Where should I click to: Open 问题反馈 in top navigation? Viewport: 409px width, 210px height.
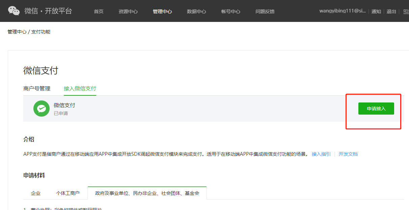(x=265, y=11)
